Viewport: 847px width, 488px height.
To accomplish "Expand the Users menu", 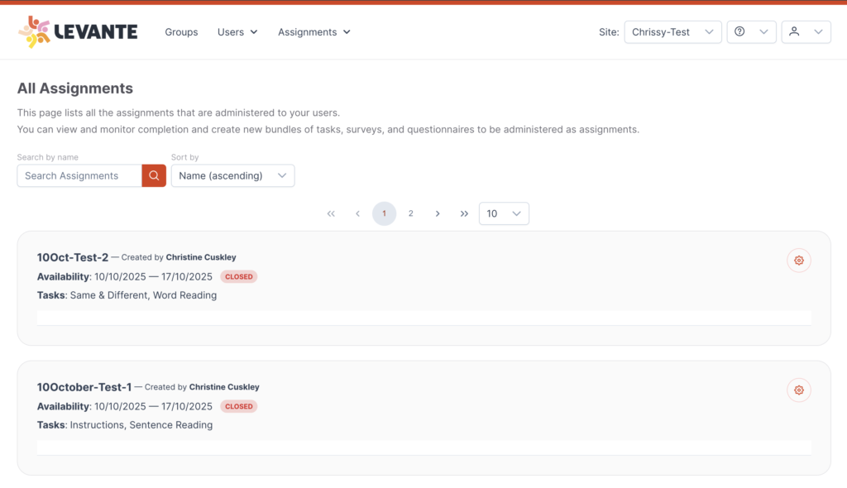I will (237, 32).
